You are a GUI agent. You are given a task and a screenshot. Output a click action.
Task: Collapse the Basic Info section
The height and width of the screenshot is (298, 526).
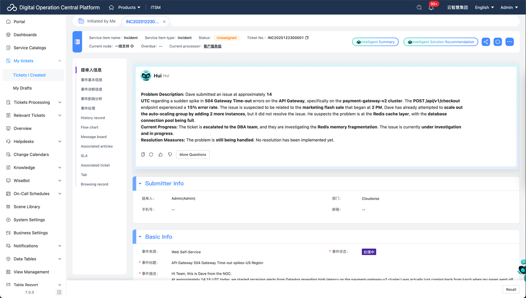(x=140, y=237)
